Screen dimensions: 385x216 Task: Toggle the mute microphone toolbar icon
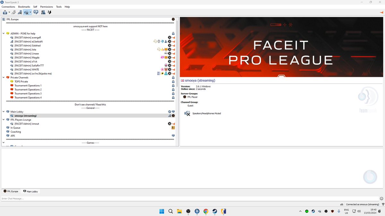pos(20,12)
